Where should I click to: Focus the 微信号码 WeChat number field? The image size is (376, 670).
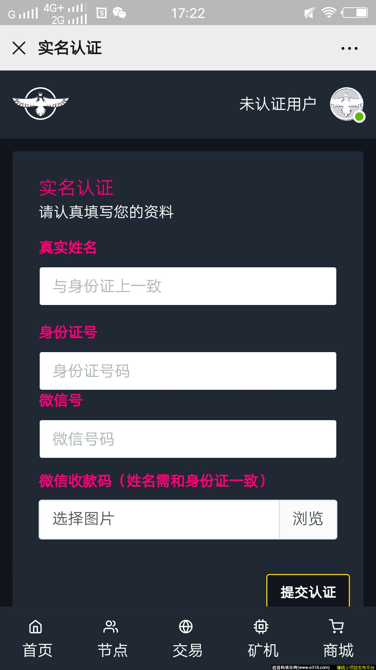tap(188, 439)
